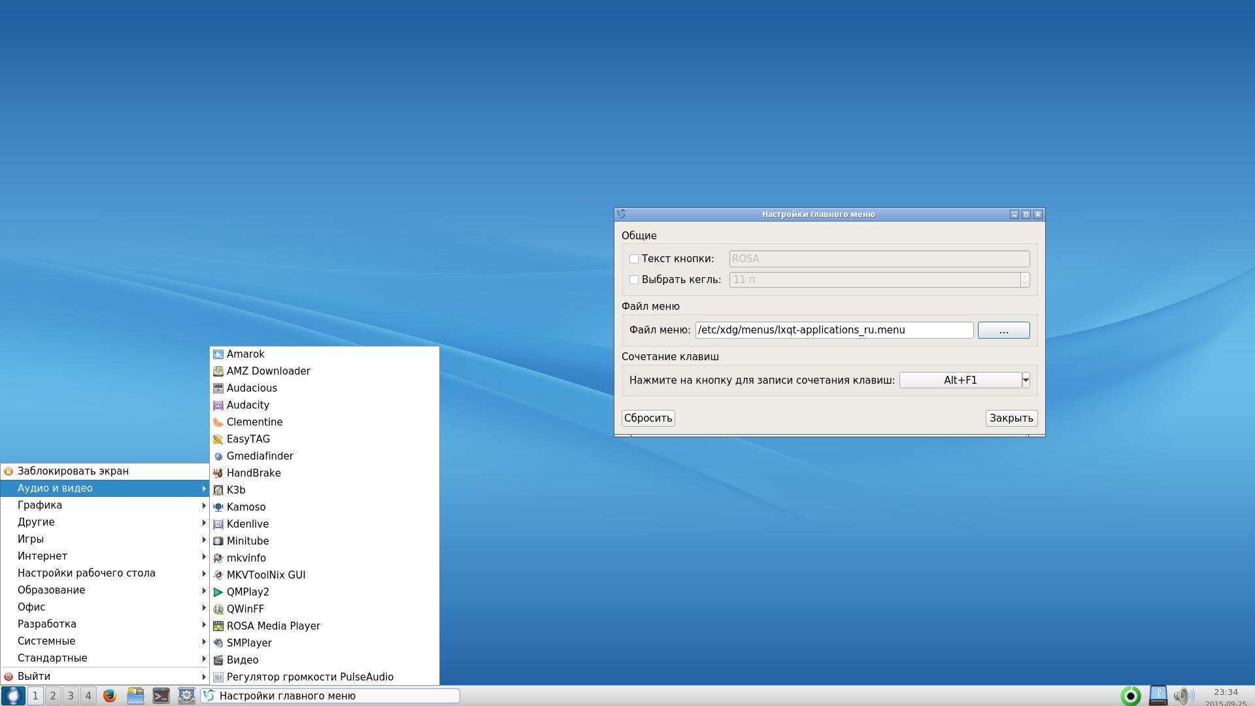The width and height of the screenshot is (1255, 706).
Task: Launch the terminal icon in the taskbar
Action: (161, 696)
